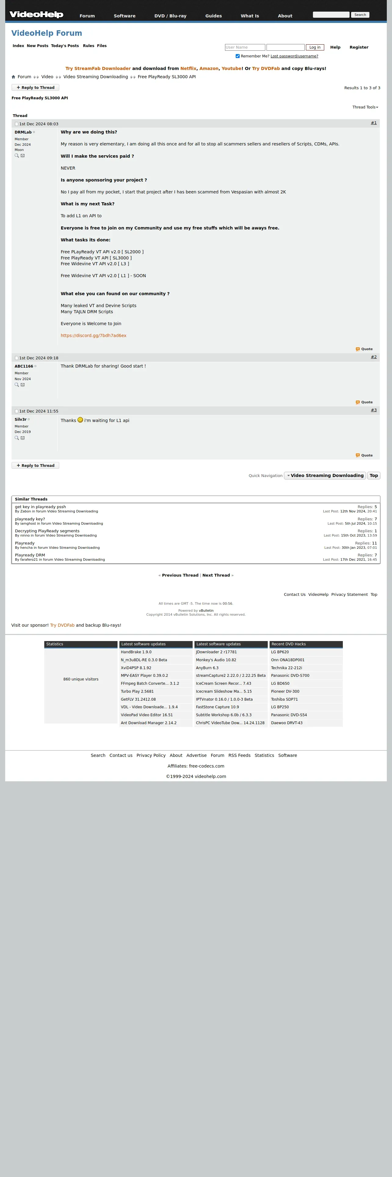Viewport: 392px width, 1177px height.
Task: Open the What Is menu
Action: (250, 16)
